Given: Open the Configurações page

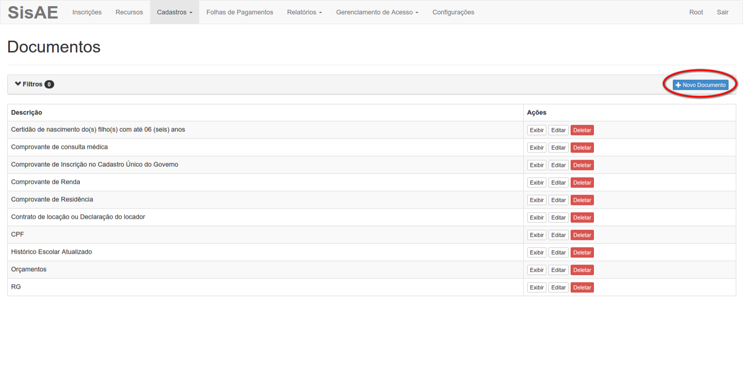Looking at the screenshot, I should (454, 12).
